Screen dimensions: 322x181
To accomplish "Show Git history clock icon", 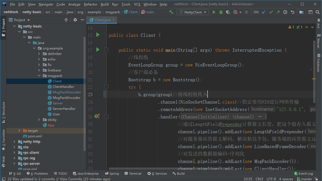I will 285,12.
